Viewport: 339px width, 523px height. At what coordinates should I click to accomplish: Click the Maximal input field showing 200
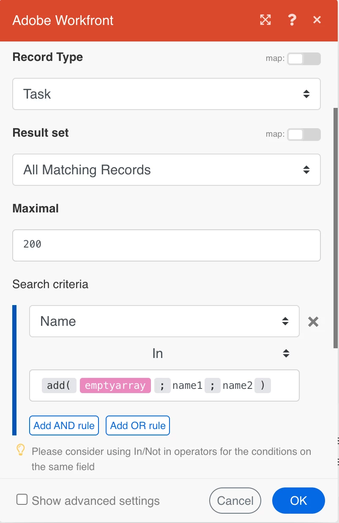point(167,245)
